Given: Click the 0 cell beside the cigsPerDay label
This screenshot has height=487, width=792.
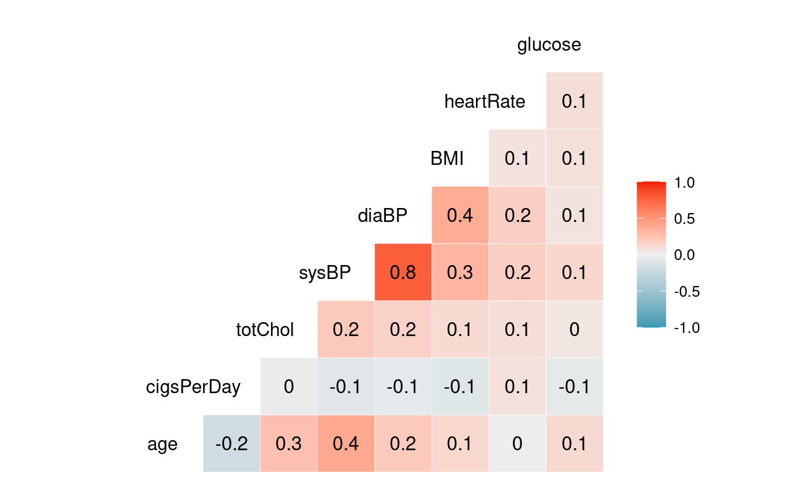Looking at the screenshot, I should (x=289, y=387).
